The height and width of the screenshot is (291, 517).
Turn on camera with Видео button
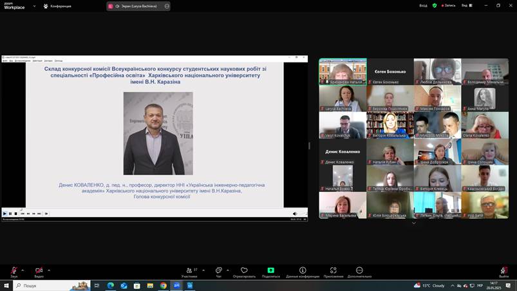(x=39, y=271)
